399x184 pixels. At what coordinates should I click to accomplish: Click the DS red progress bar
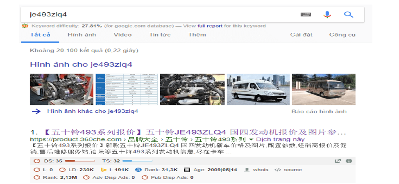point(80,161)
